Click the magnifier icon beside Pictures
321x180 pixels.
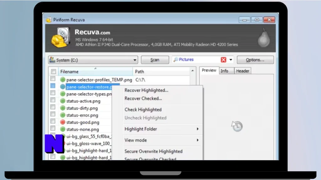tap(176, 60)
